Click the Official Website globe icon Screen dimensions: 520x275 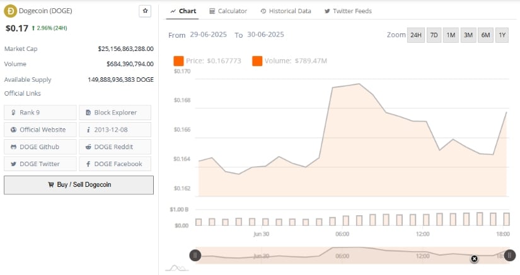pyautogui.click(x=13, y=130)
